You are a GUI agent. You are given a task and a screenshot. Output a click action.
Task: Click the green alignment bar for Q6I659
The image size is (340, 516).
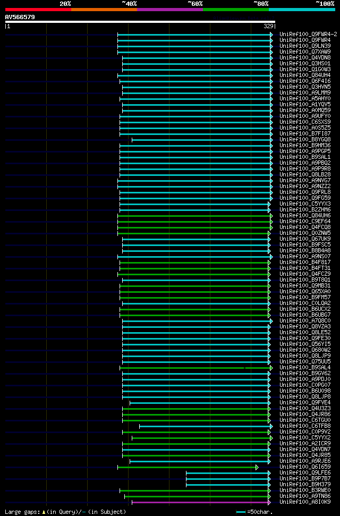pos(187,467)
